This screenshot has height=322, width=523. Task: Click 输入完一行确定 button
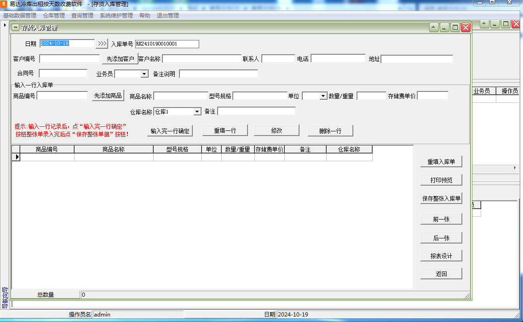[170, 131]
